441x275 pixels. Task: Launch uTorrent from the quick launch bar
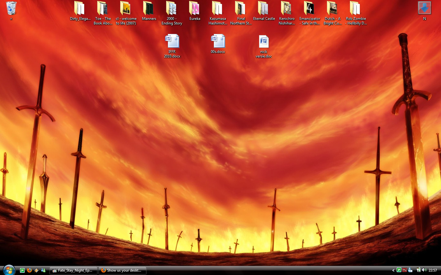[x=22, y=270]
